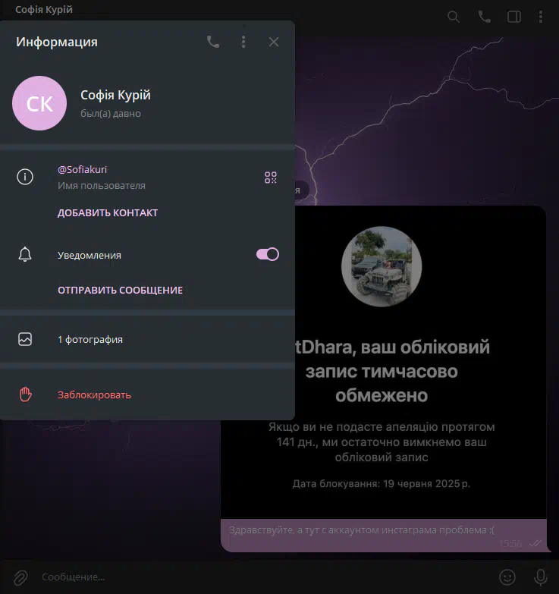Toggle Уведомления switch off
This screenshot has height=594, width=559.
click(x=268, y=254)
